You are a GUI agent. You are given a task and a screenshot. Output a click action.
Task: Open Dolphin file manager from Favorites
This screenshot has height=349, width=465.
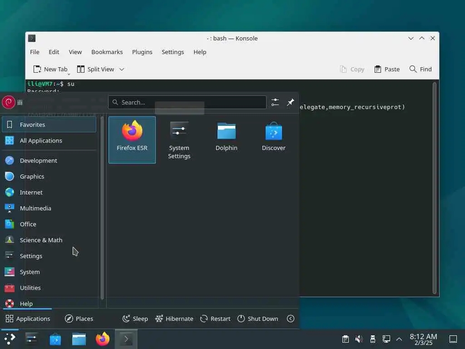[226, 140]
